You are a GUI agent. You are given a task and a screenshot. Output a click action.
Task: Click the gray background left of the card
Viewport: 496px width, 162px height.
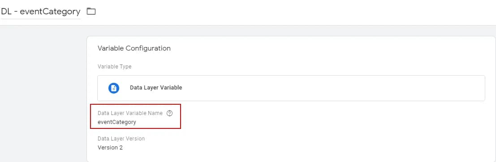[43, 95]
